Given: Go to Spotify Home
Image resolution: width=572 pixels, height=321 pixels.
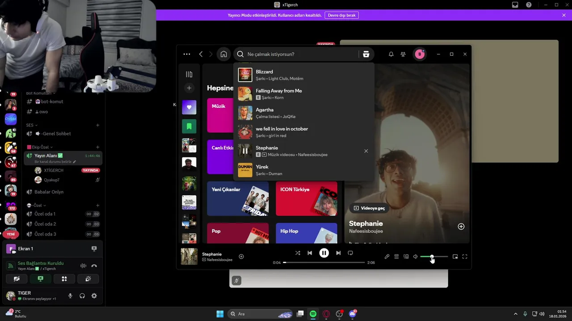Looking at the screenshot, I should click(x=223, y=54).
